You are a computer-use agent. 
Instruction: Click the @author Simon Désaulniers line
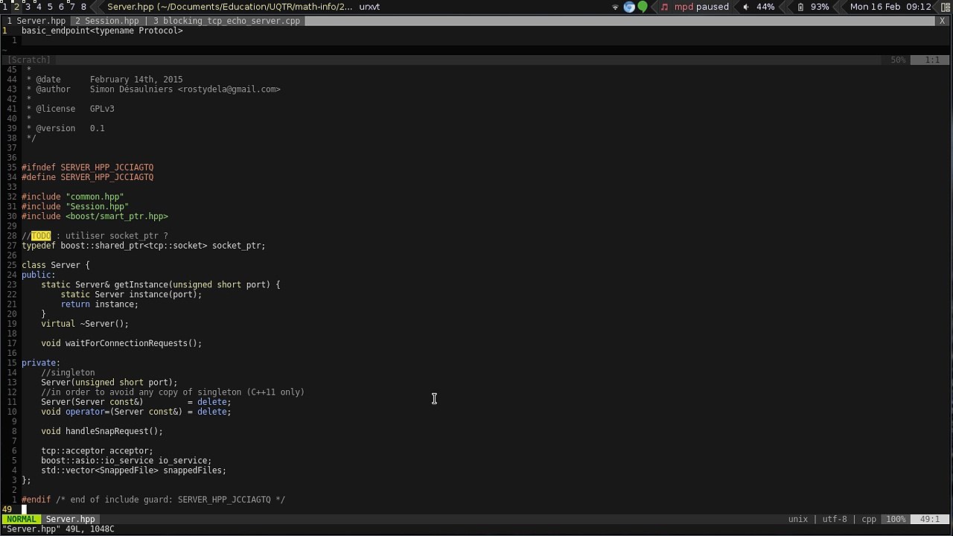[153, 89]
